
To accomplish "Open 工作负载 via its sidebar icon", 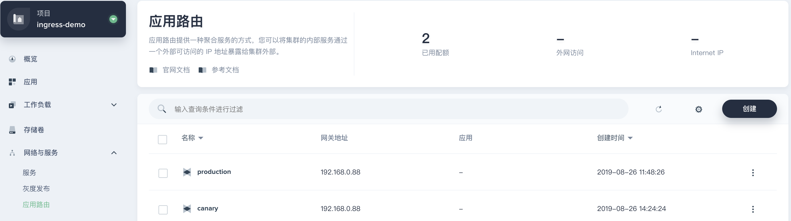I will [12, 105].
